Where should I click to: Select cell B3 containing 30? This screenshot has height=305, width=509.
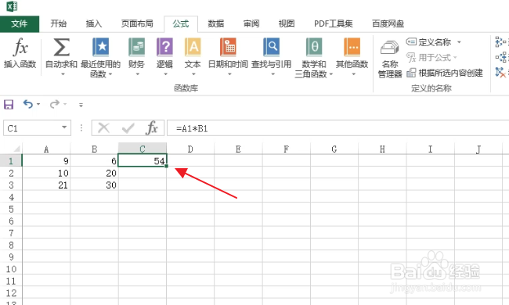coord(94,185)
